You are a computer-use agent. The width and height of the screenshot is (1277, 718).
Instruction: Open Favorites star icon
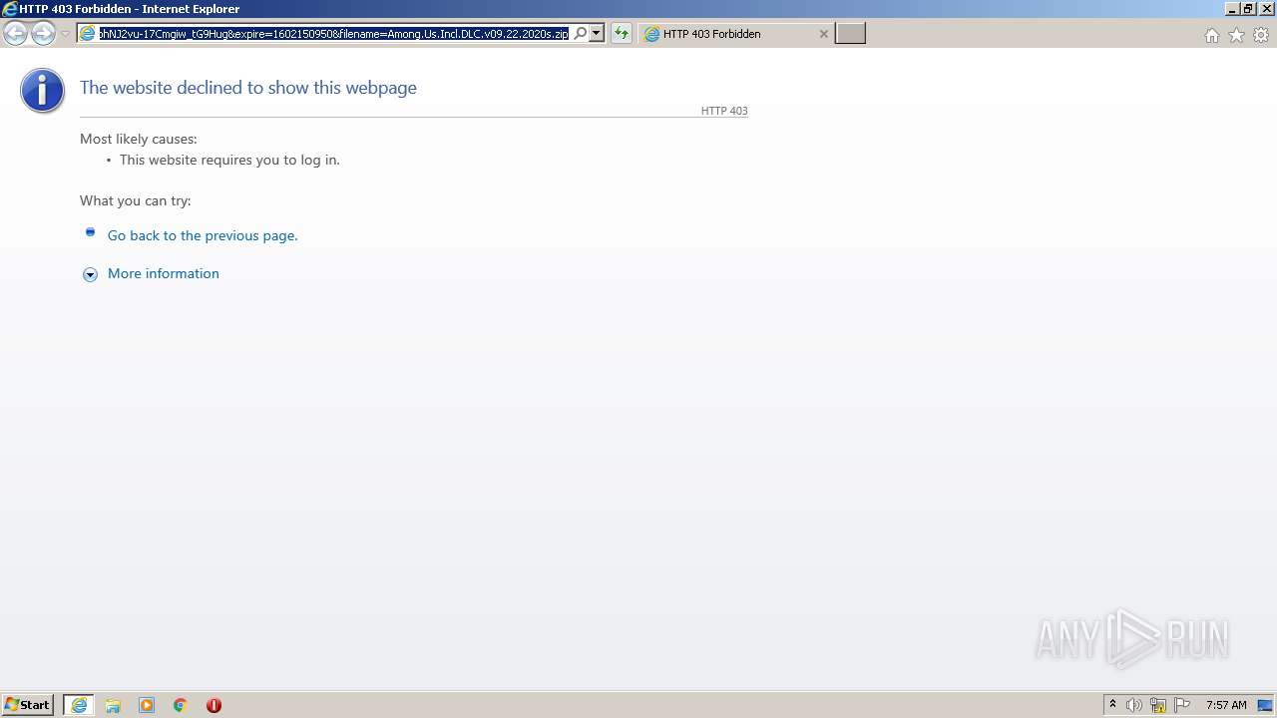[x=1236, y=35]
